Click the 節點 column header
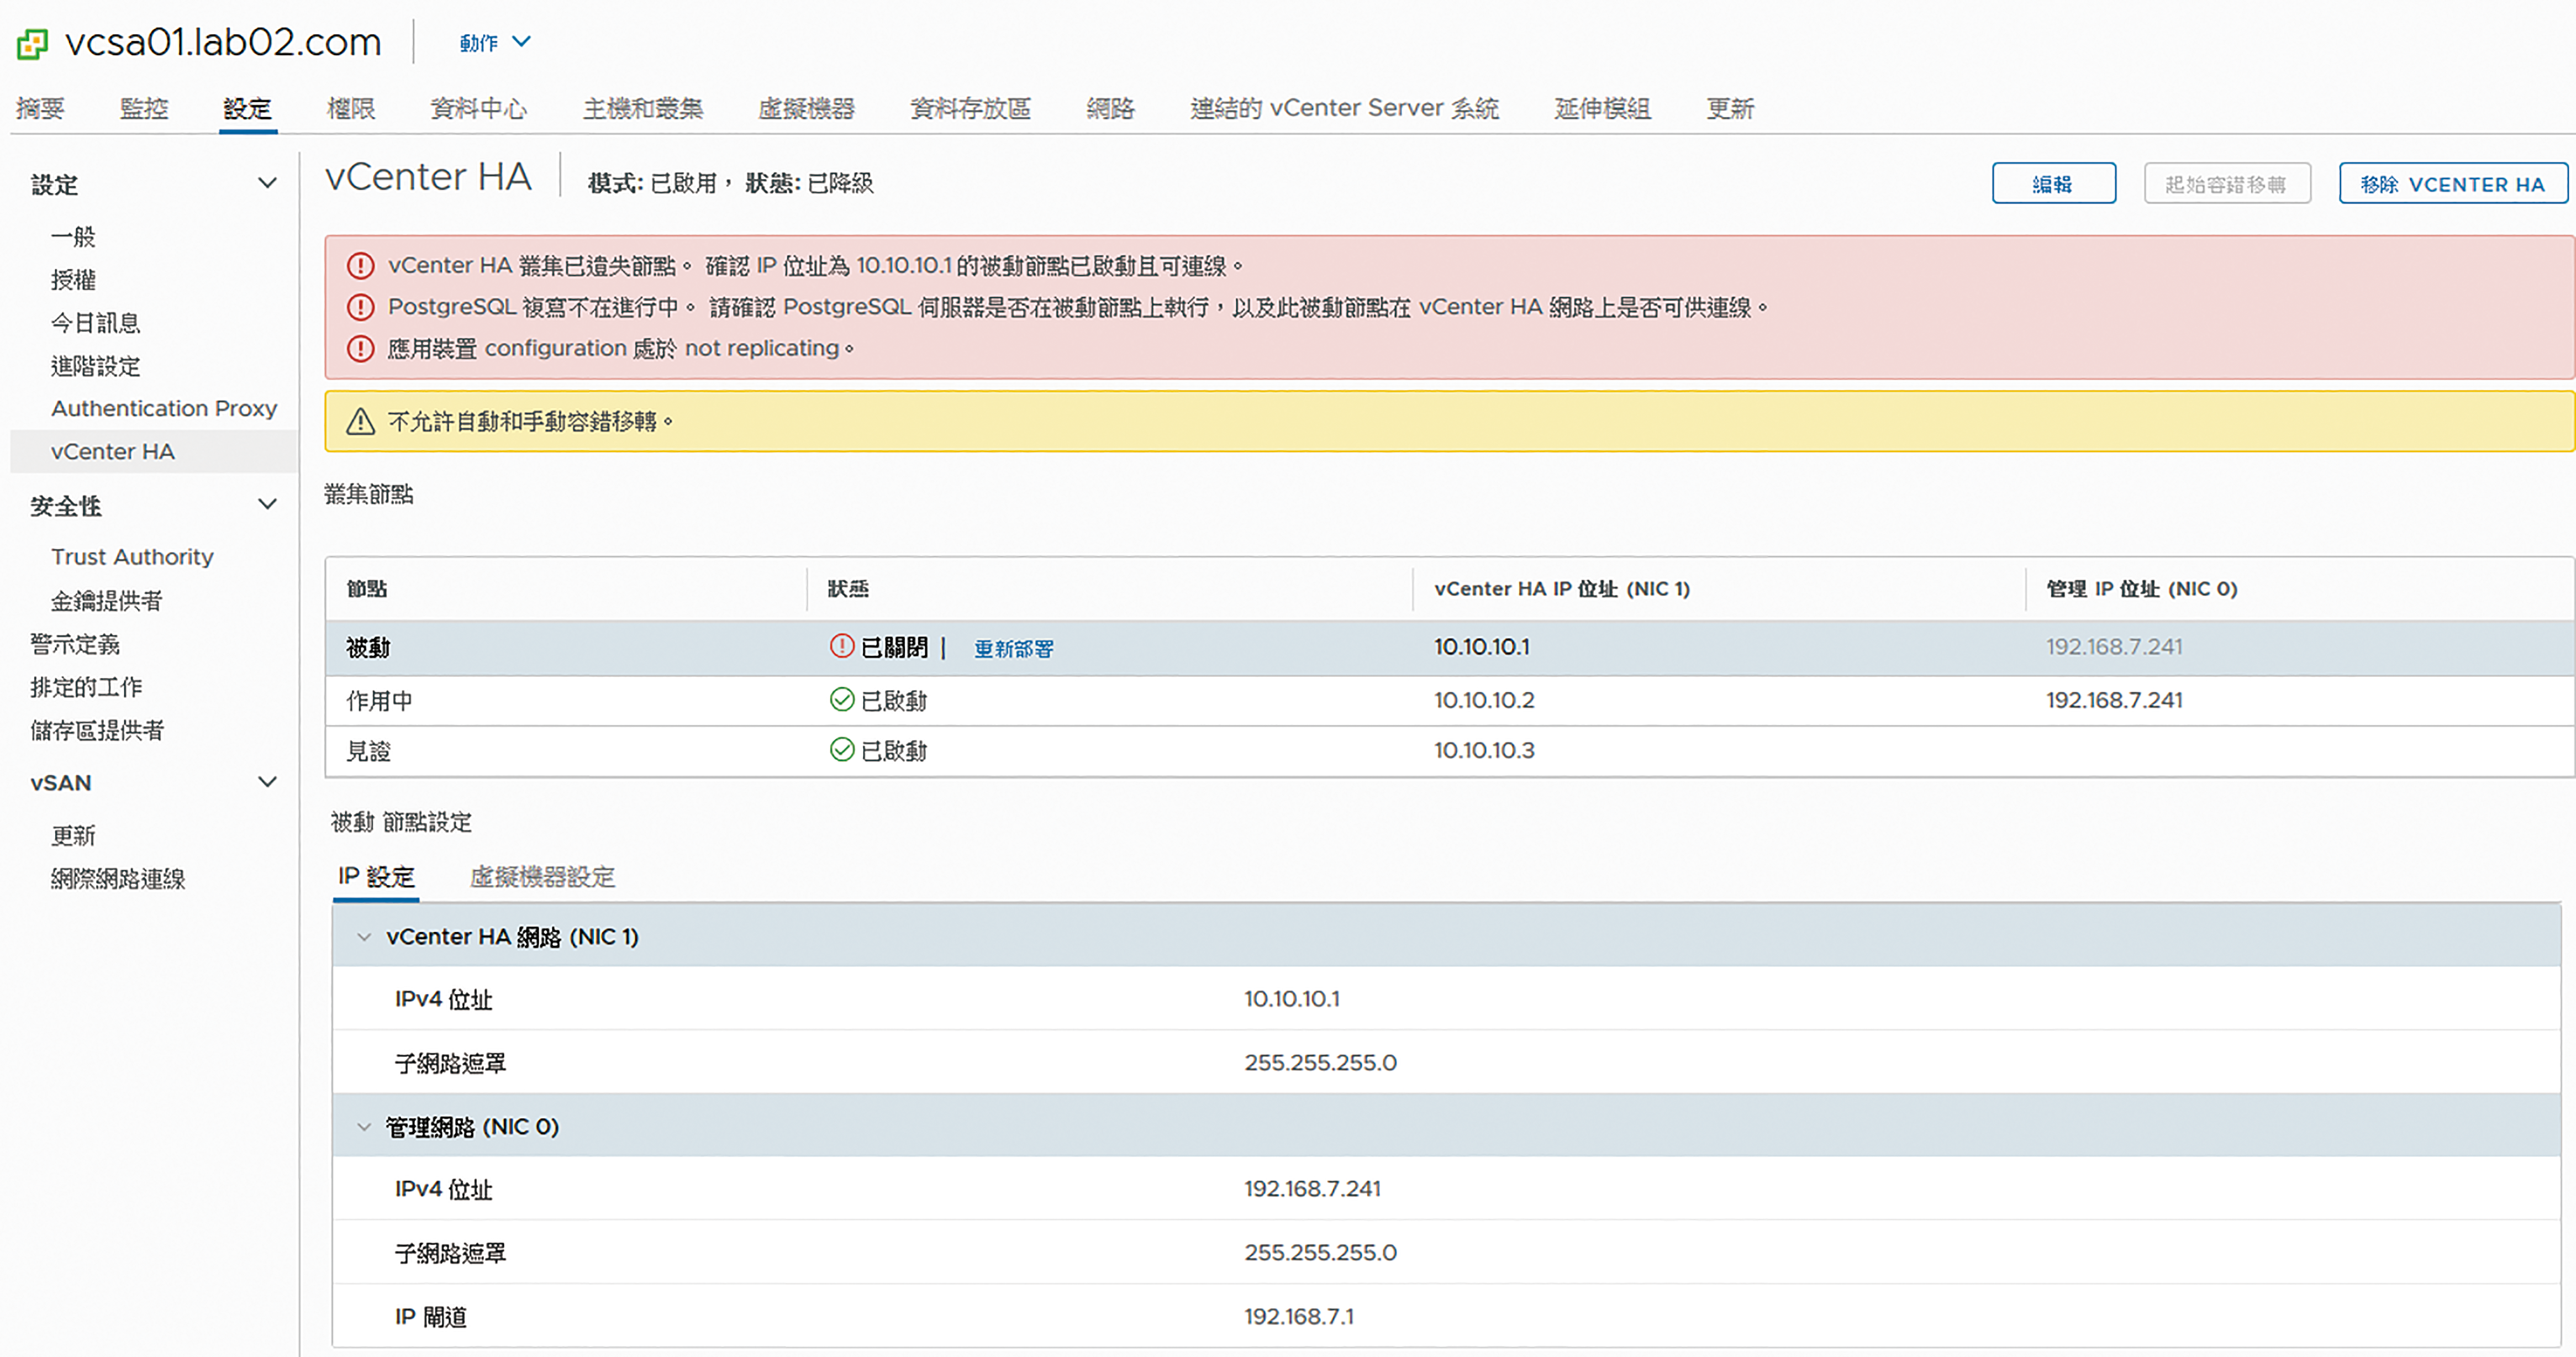2576x1357 pixels. coord(367,588)
